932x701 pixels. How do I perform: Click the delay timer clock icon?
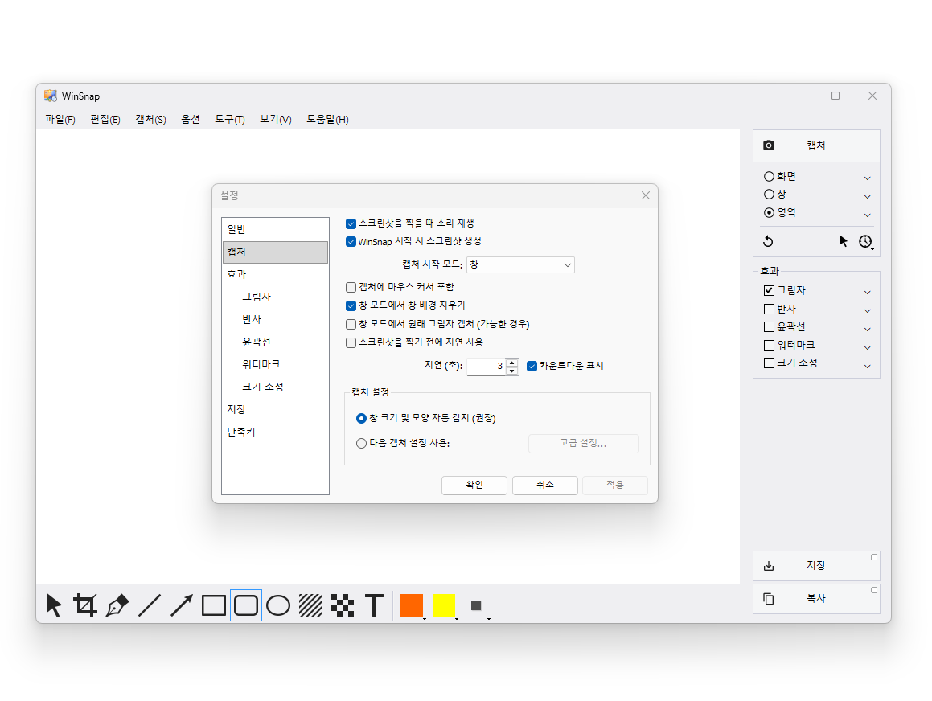(865, 241)
